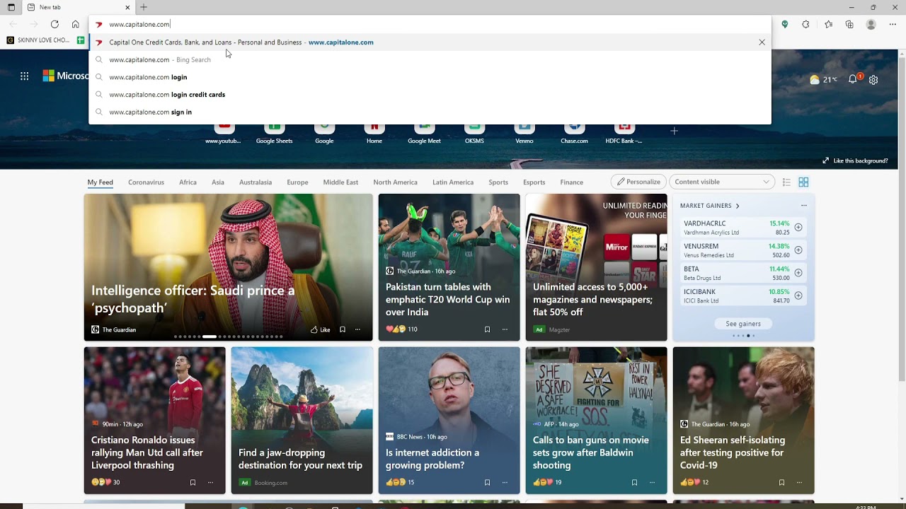906x509 pixels.
Task: Open notifications bell icon
Action: 854,79
